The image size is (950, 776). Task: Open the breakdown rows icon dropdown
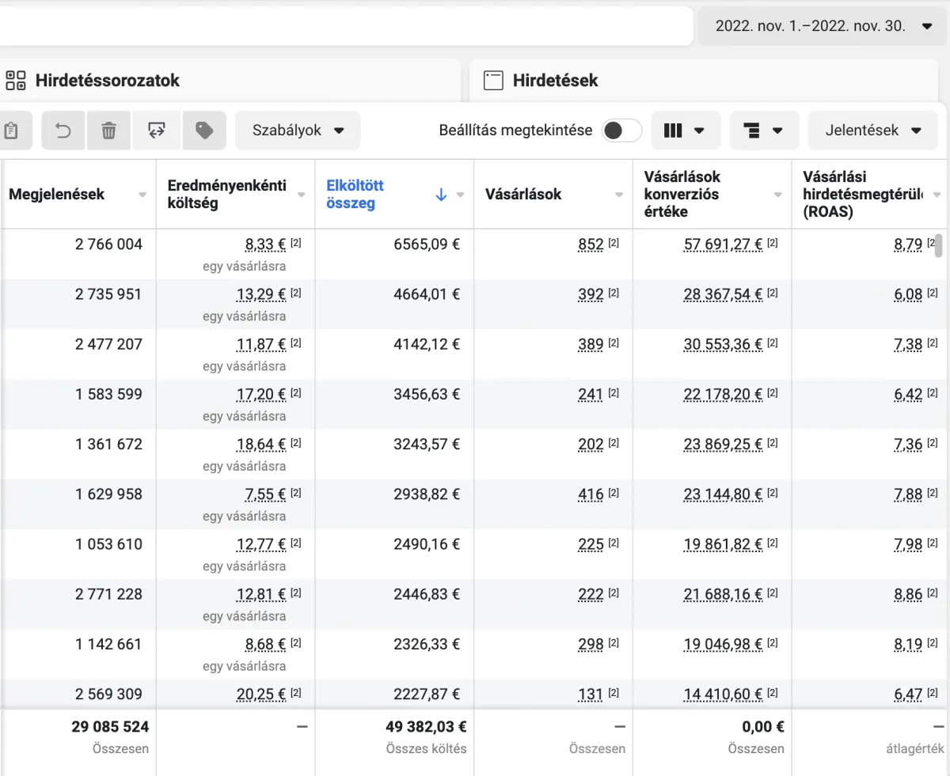pos(764,131)
